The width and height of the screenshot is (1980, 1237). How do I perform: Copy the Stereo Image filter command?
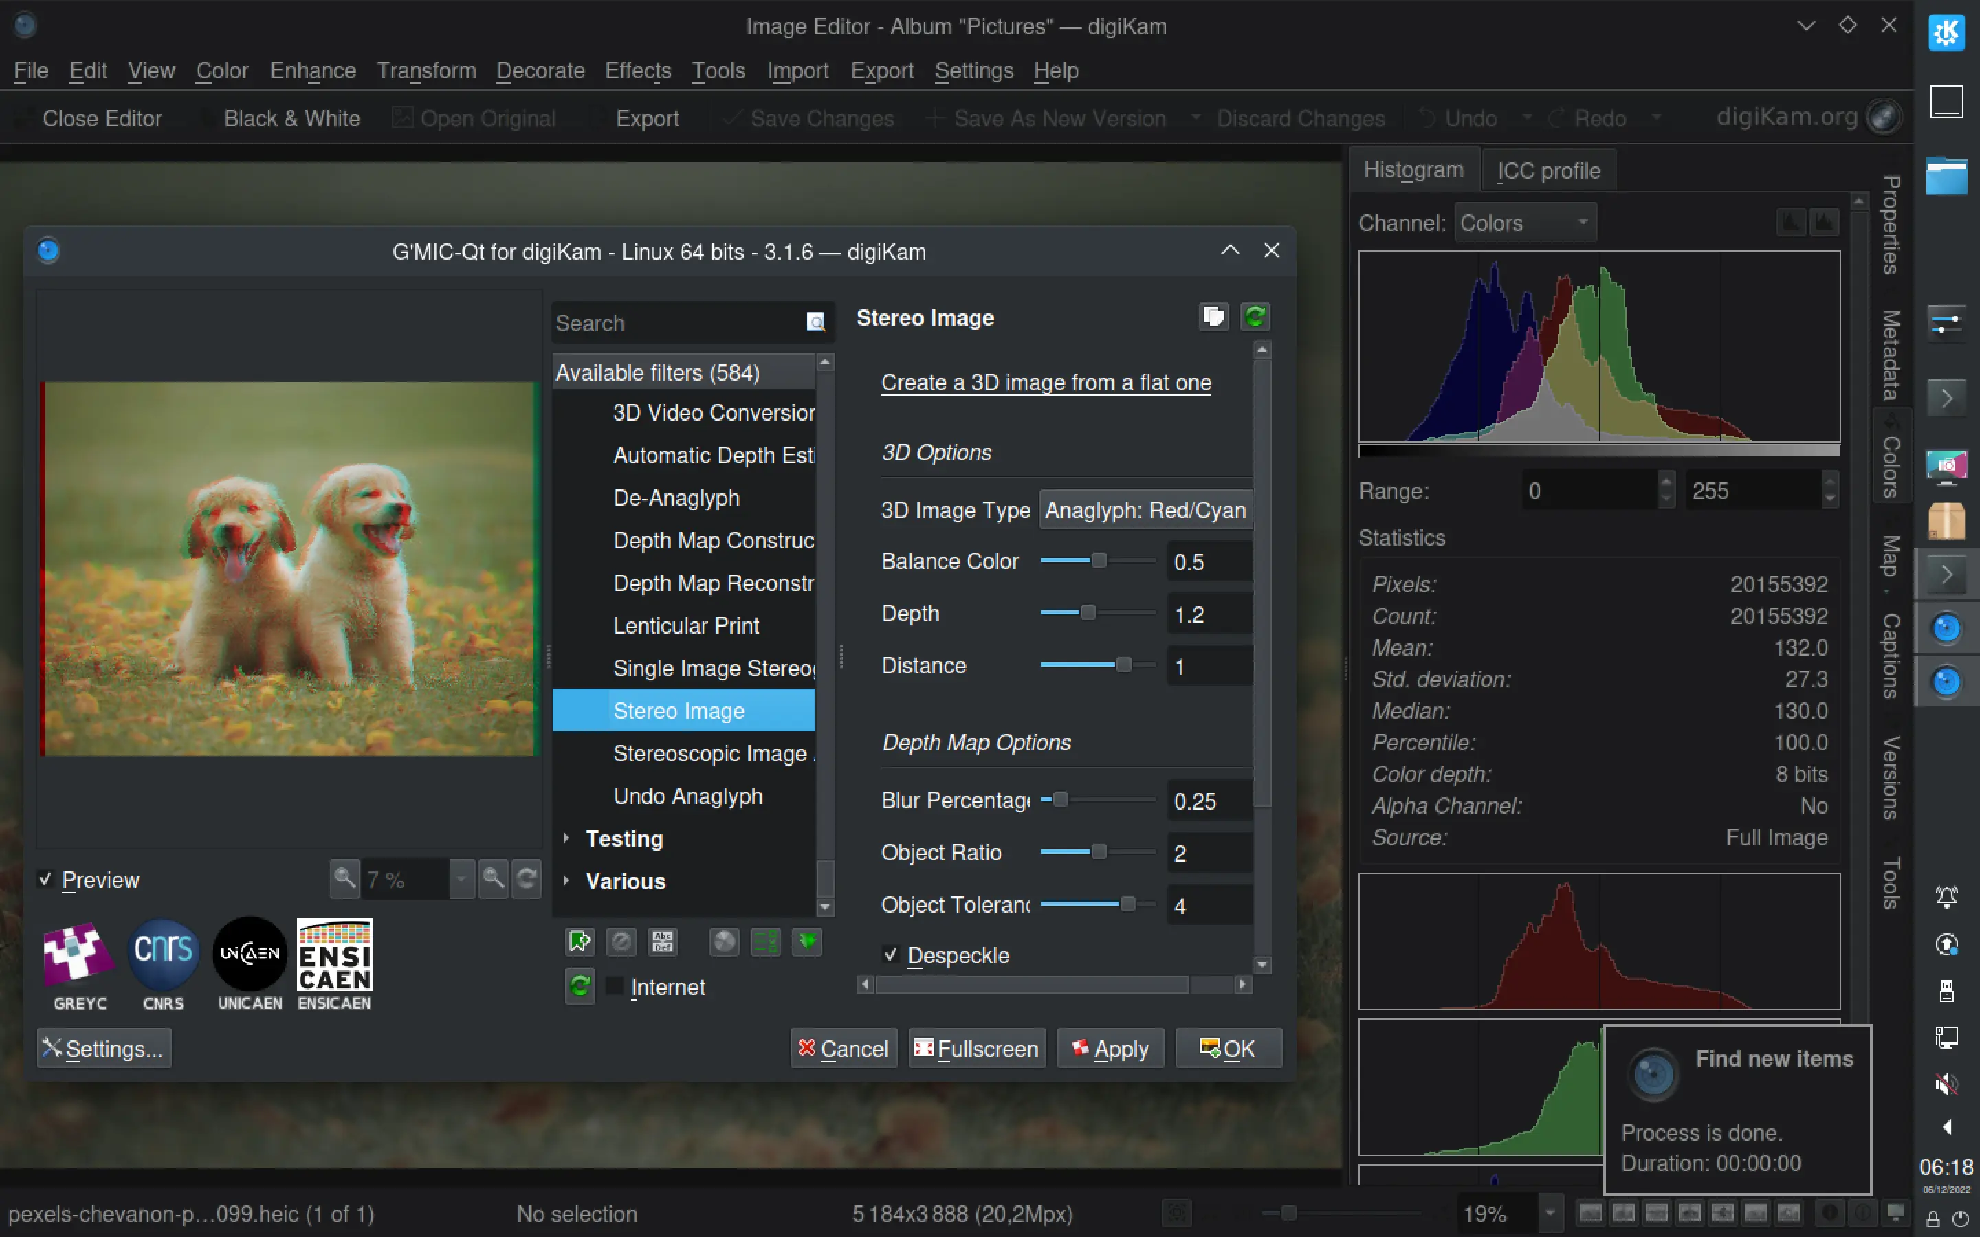pyautogui.click(x=1213, y=317)
